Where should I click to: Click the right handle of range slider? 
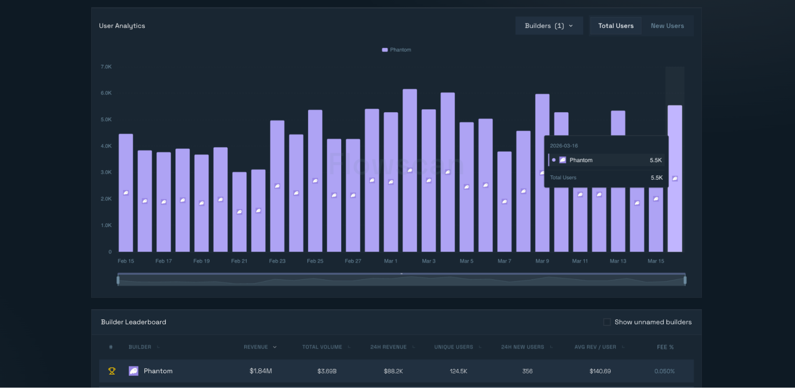tap(685, 280)
